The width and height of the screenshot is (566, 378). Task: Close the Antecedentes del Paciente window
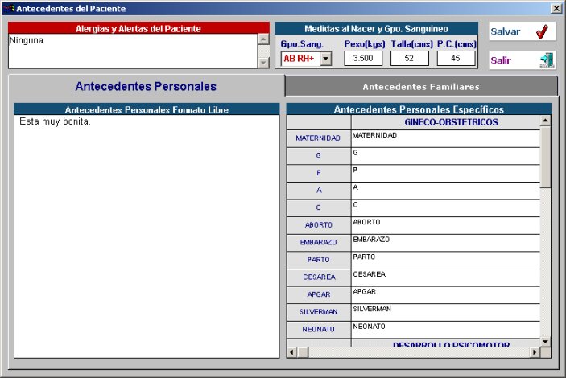[x=556, y=8]
